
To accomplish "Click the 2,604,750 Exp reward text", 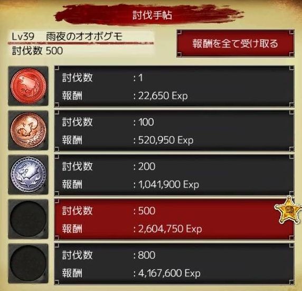I will click(170, 229).
